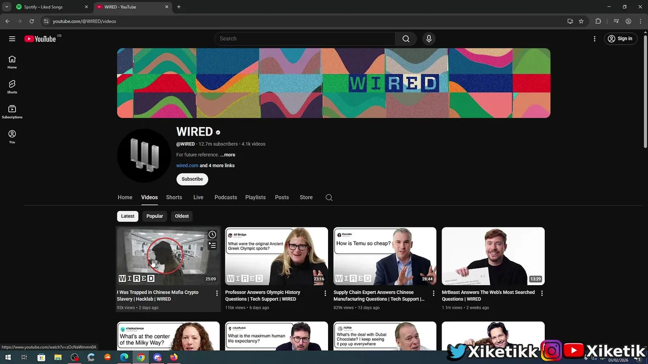Click the search magnifier button
The height and width of the screenshot is (364, 648).
point(406,39)
